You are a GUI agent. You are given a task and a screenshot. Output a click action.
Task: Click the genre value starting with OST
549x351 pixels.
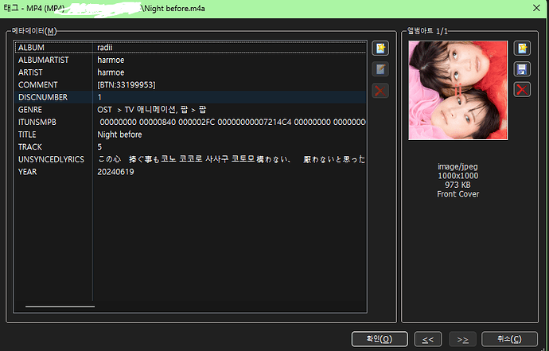(152, 110)
